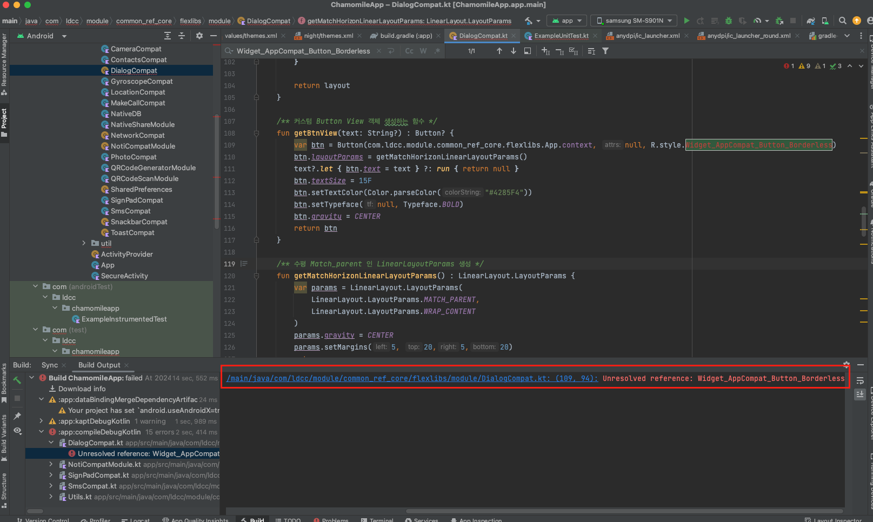Toggle Match Case in find bar

click(x=409, y=51)
